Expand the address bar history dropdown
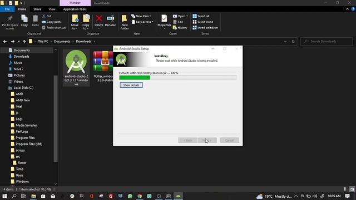Image resolution: width=356 pixels, height=200 pixels. 285,42
